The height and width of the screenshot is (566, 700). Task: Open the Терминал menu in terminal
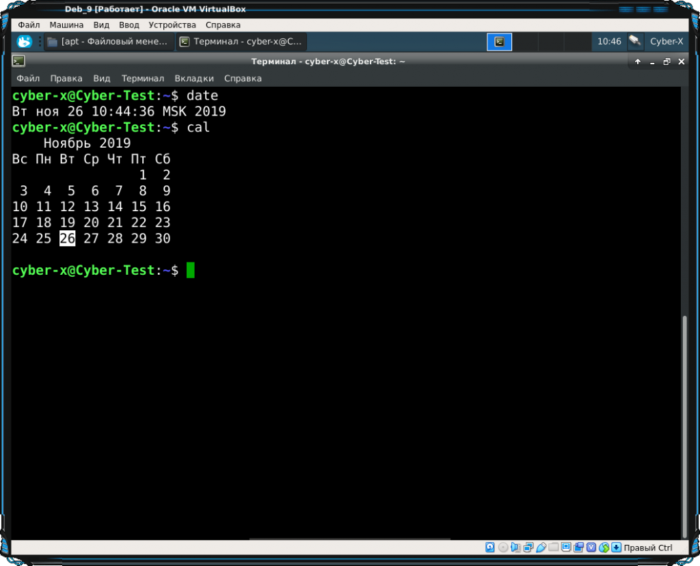click(x=143, y=79)
